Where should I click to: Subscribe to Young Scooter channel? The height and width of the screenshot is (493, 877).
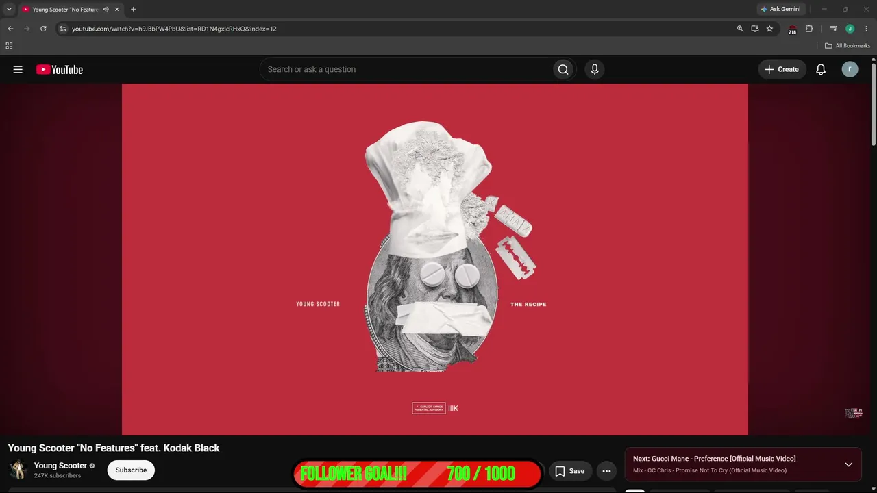(131, 470)
